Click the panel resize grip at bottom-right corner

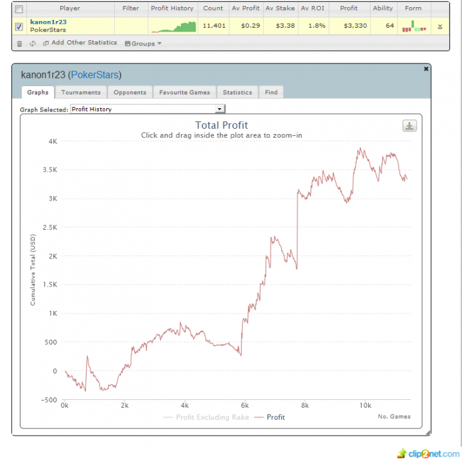click(428, 432)
